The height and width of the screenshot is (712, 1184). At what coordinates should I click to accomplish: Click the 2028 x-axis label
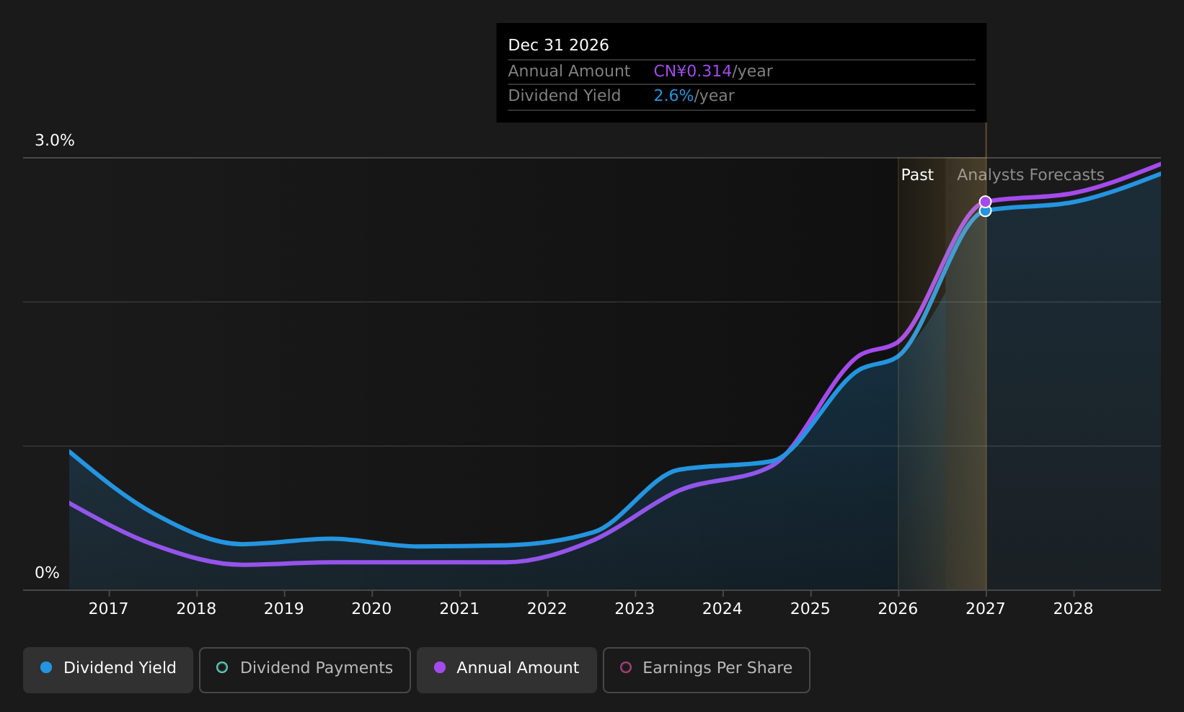[1074, 609]
